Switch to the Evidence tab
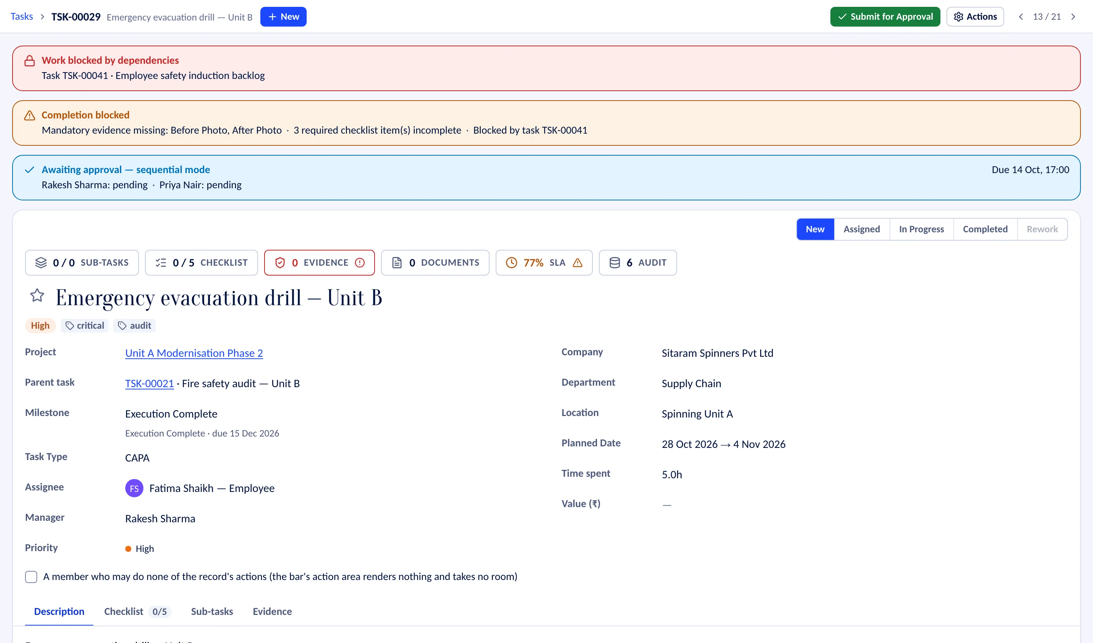The image size is (1093, 643). [x=272, y=611]
